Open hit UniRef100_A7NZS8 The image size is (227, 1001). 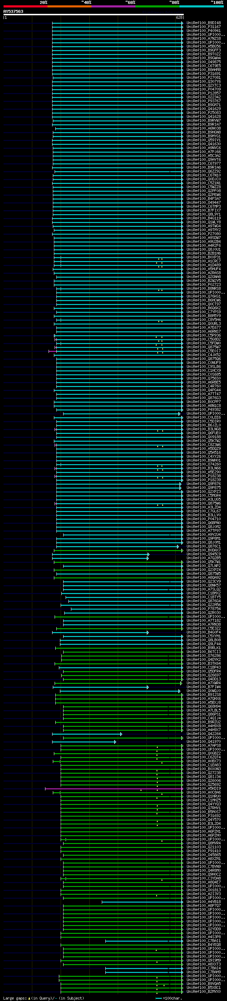coord(204,38)
